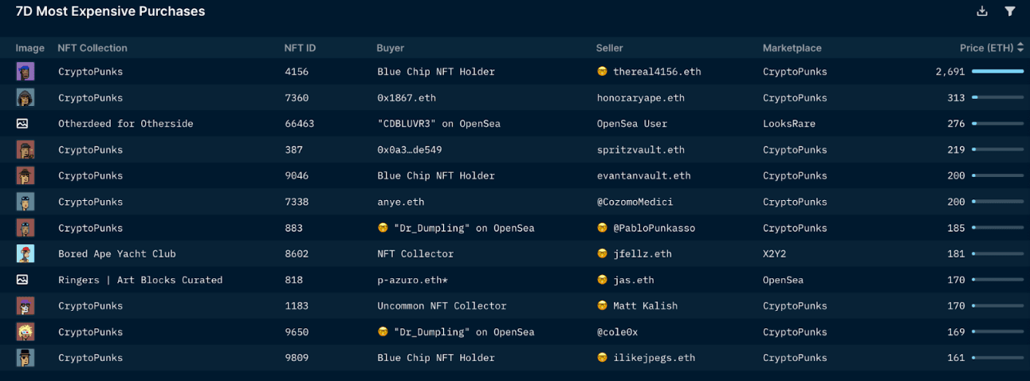Click the emoji icon beside Dr_Dumpling in row 883

383,228
